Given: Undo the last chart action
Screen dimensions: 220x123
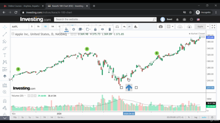Looking at the screenshot, I should click(x=124, y=27).
